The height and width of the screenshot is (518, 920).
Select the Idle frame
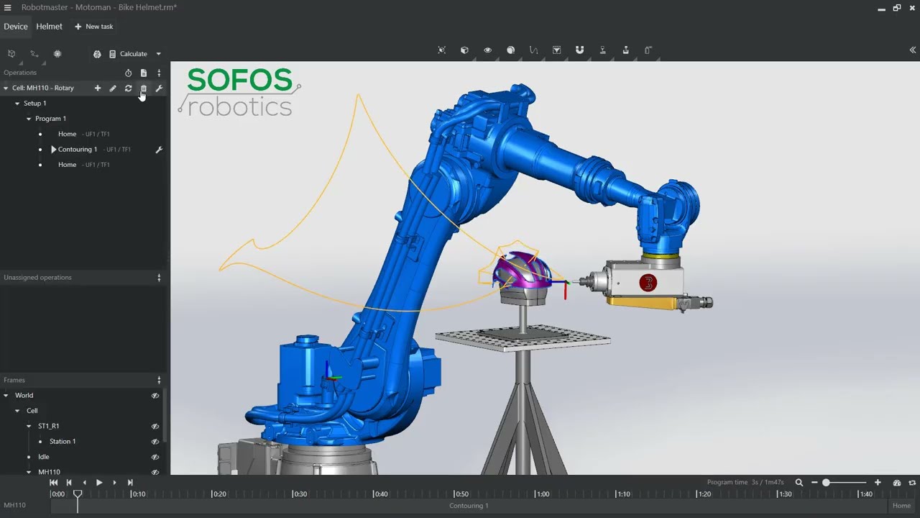(x=44, y=457)
